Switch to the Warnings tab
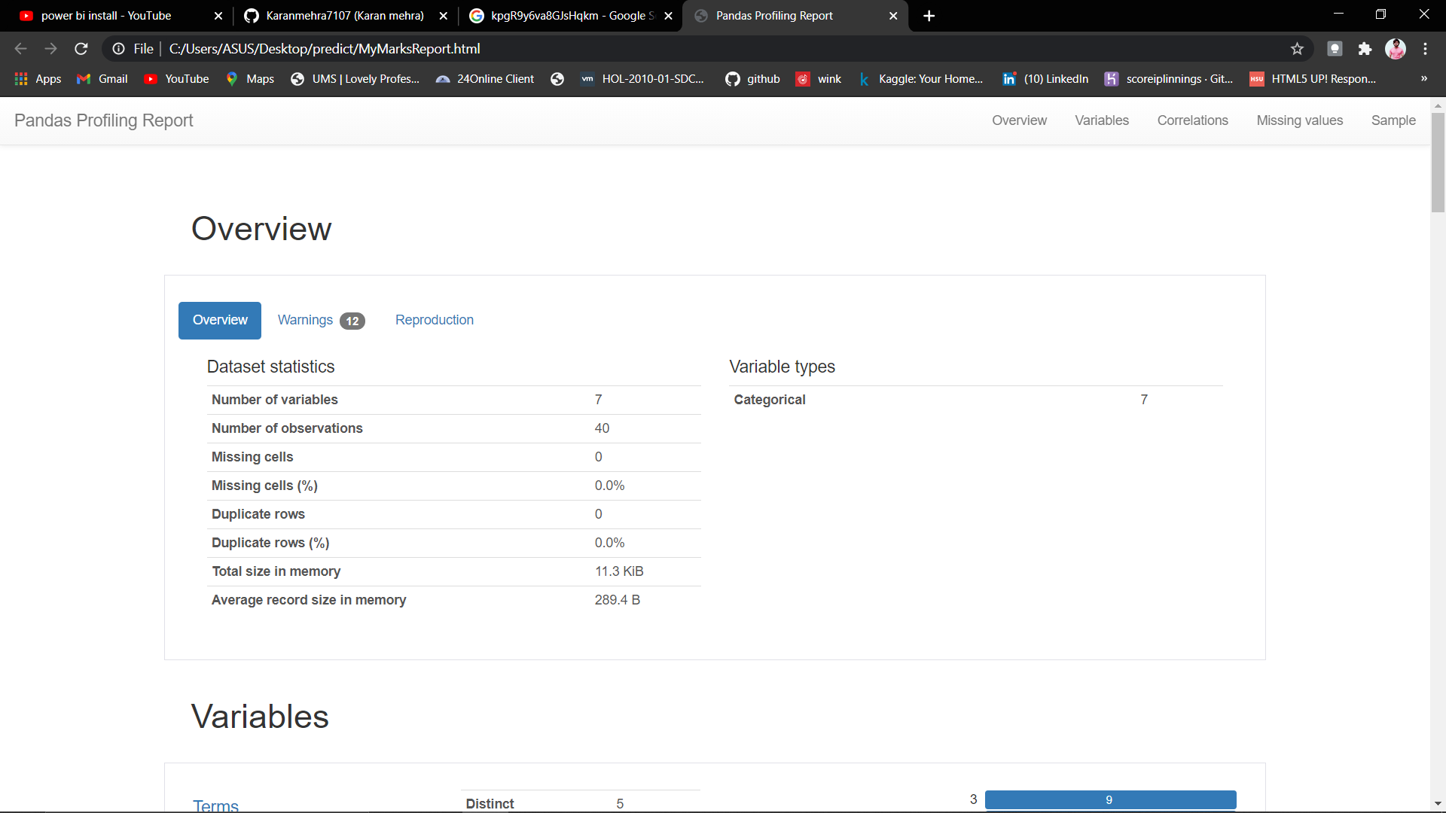Viewport: 1446px width, 813px height. click(304, 320)
